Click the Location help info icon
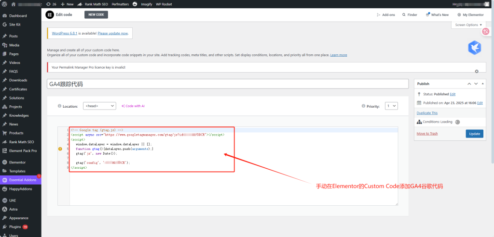 click(x=59, y=106)
